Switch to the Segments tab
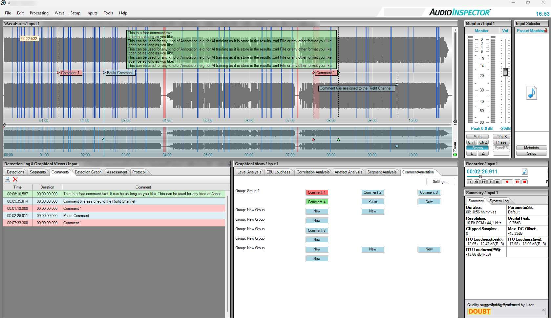 [38, 172]
